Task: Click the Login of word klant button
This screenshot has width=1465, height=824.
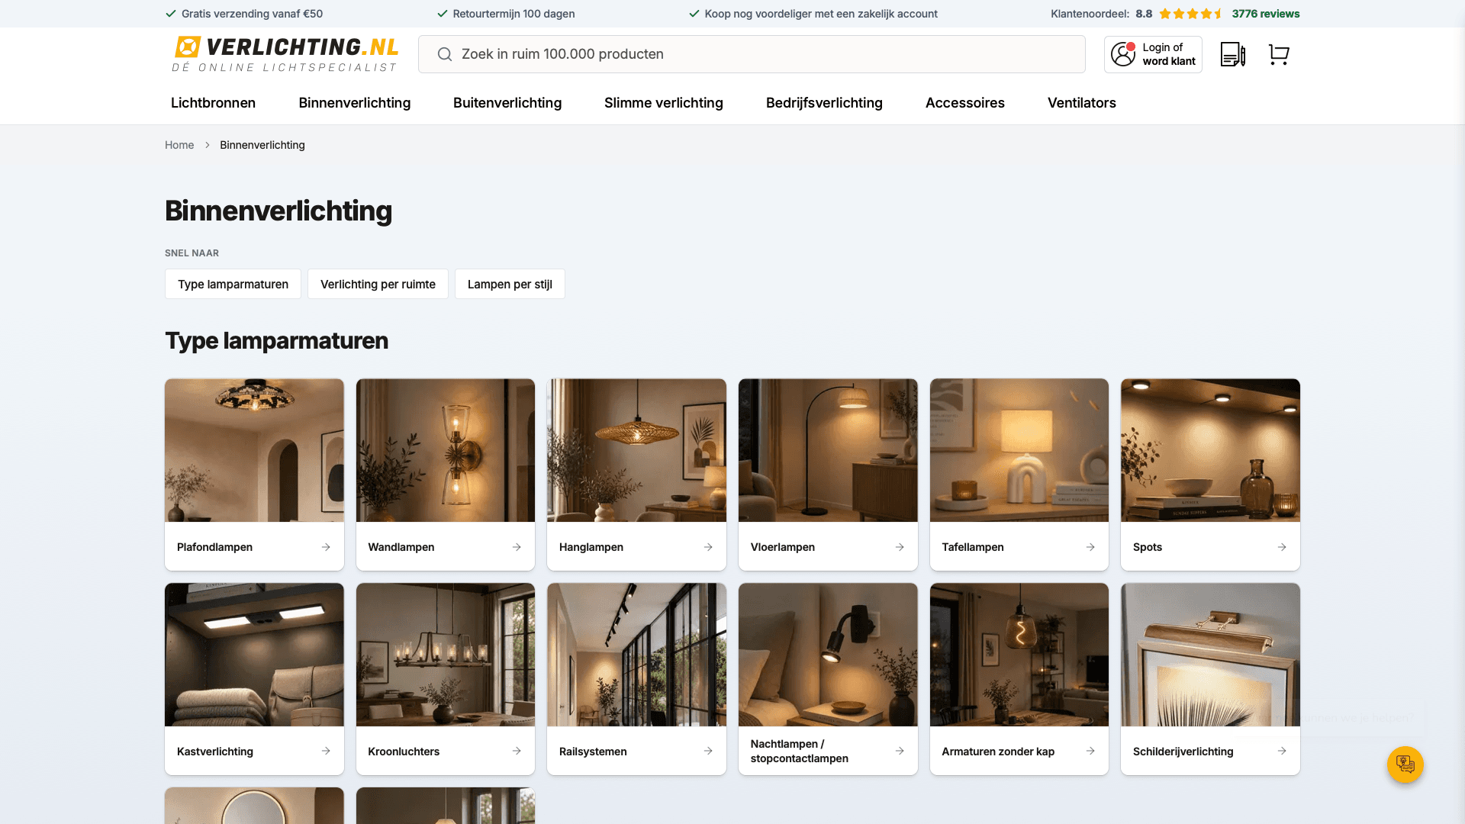Action: pyautogui.click(x=1153, y=54)
